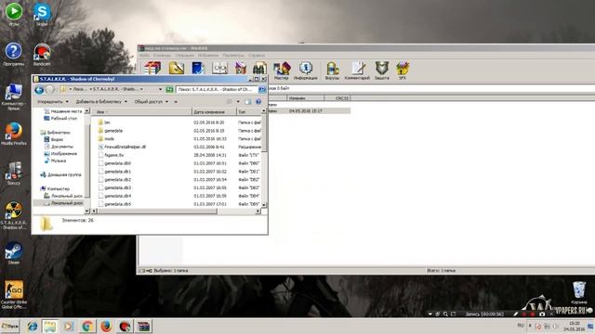
Task: Click the WinRAR View file icon
Action: 219,68
